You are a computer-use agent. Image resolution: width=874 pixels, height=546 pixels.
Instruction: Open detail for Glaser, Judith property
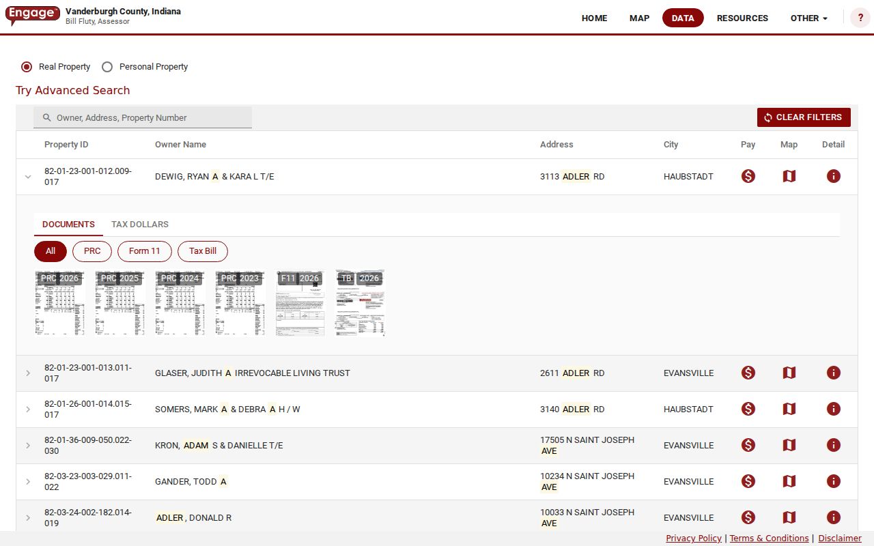(x=833, y=373)
